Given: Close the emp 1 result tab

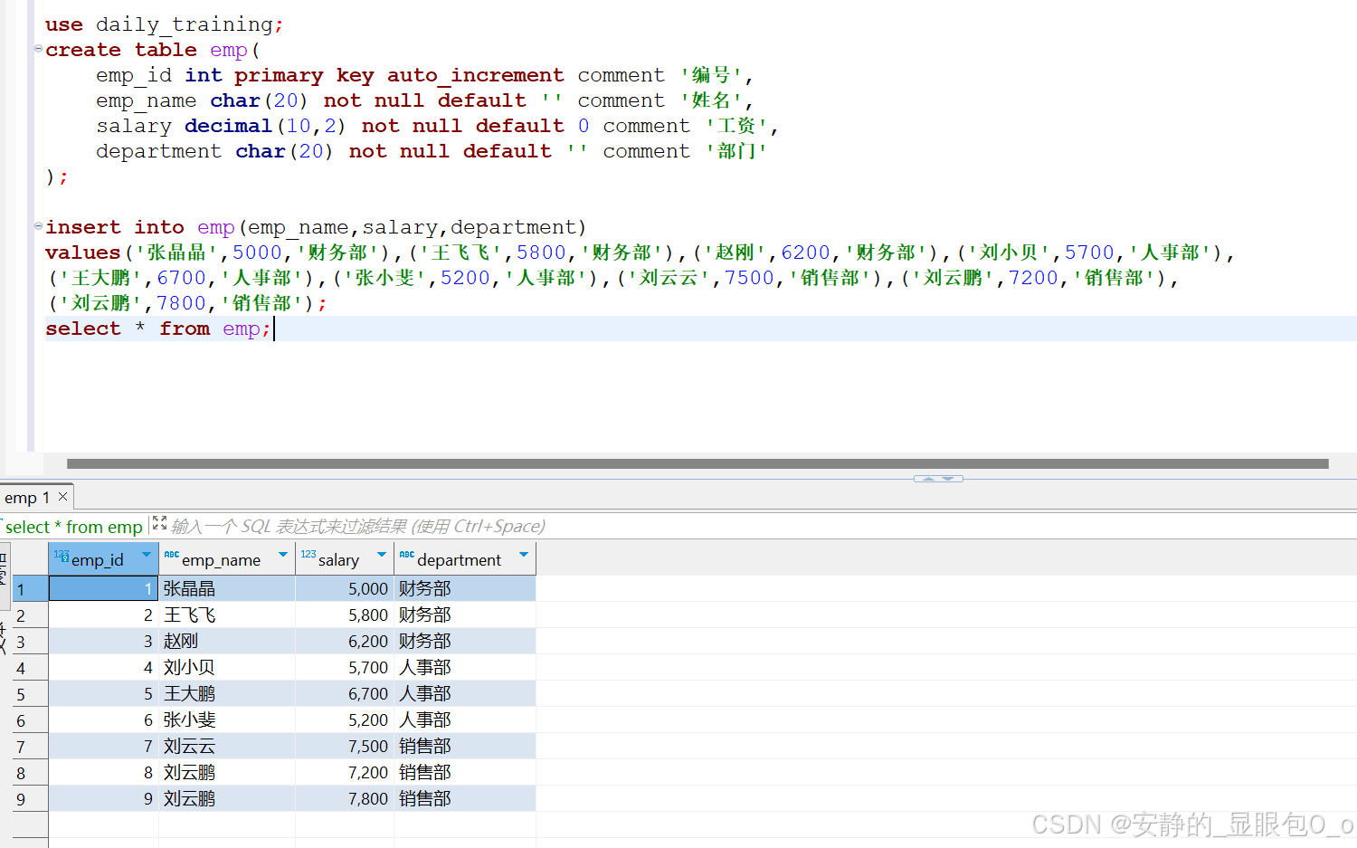Looking at the screenshot, I should (x=62, y=497).
